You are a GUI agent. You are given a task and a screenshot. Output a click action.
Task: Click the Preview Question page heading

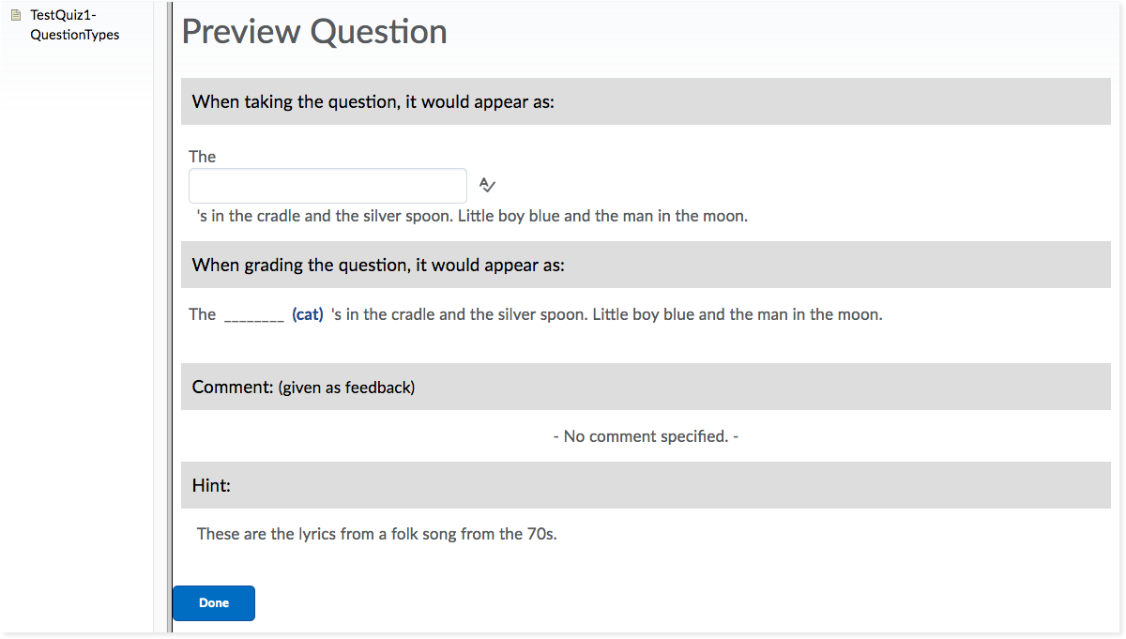click(314, 32)
